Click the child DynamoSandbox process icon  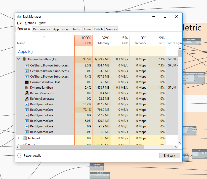coord(27,88)
